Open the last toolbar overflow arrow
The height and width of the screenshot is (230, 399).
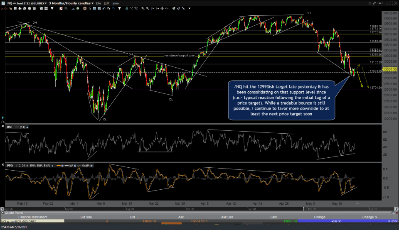[x=190, y=8]
